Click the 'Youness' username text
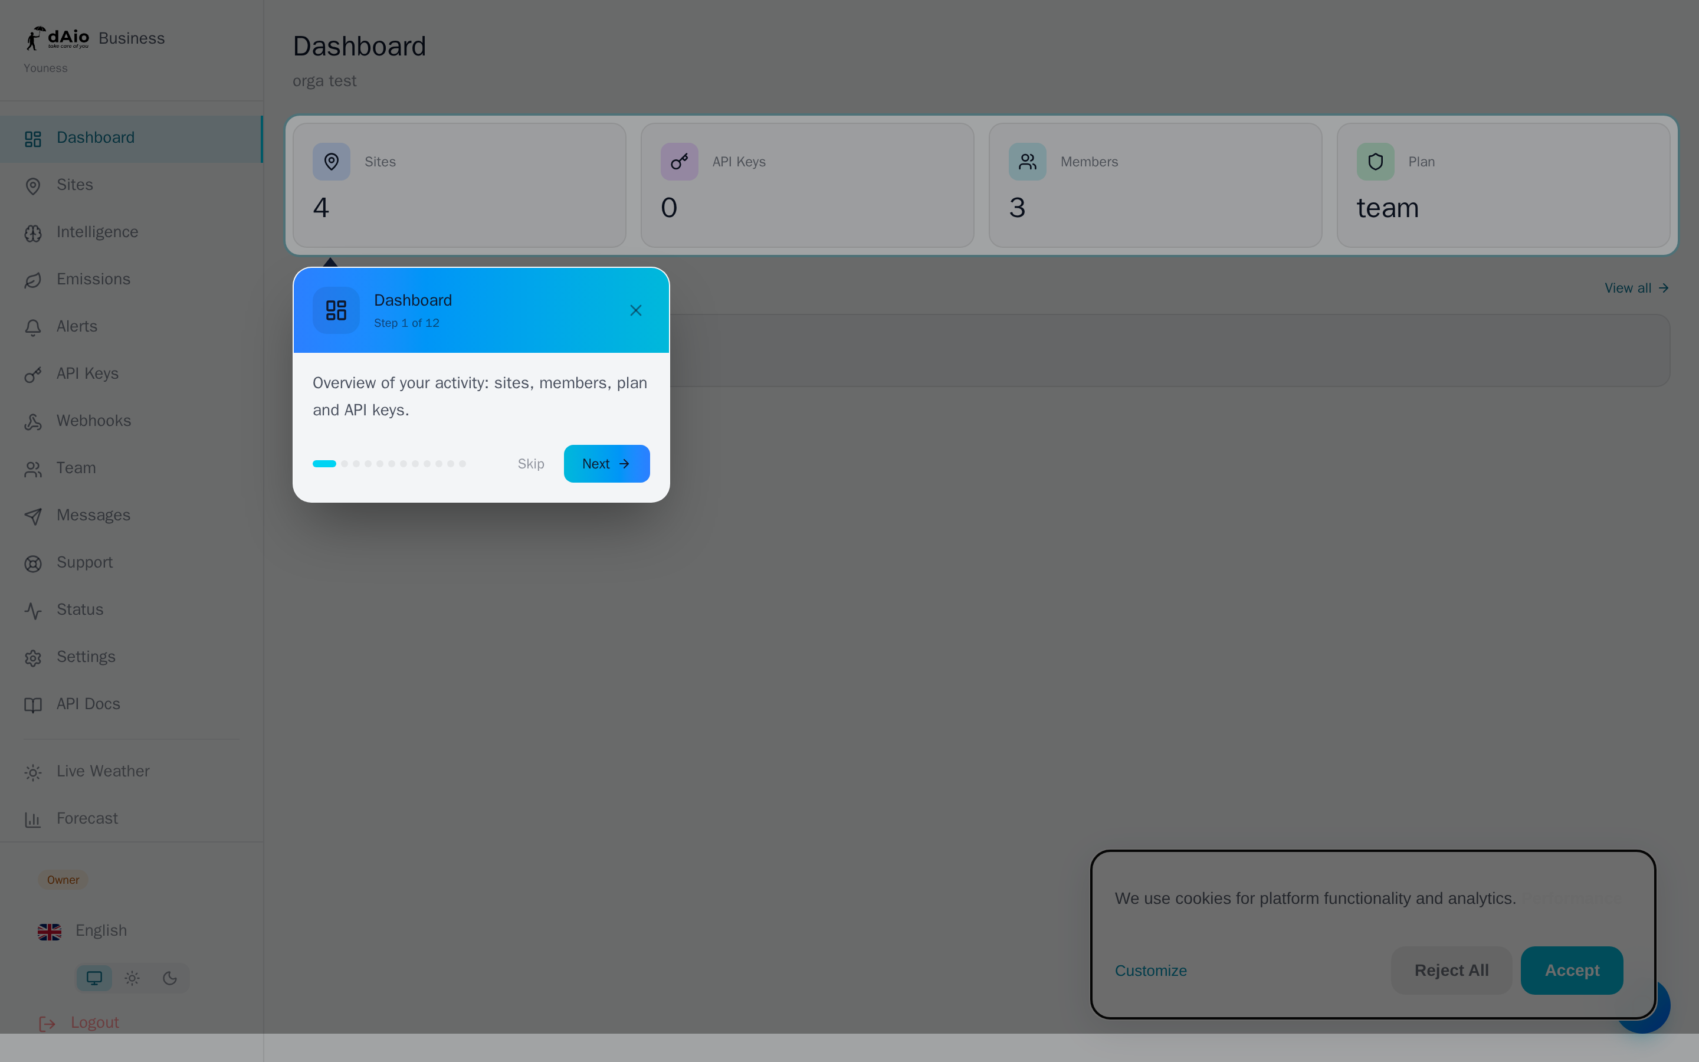 point(45,68)
